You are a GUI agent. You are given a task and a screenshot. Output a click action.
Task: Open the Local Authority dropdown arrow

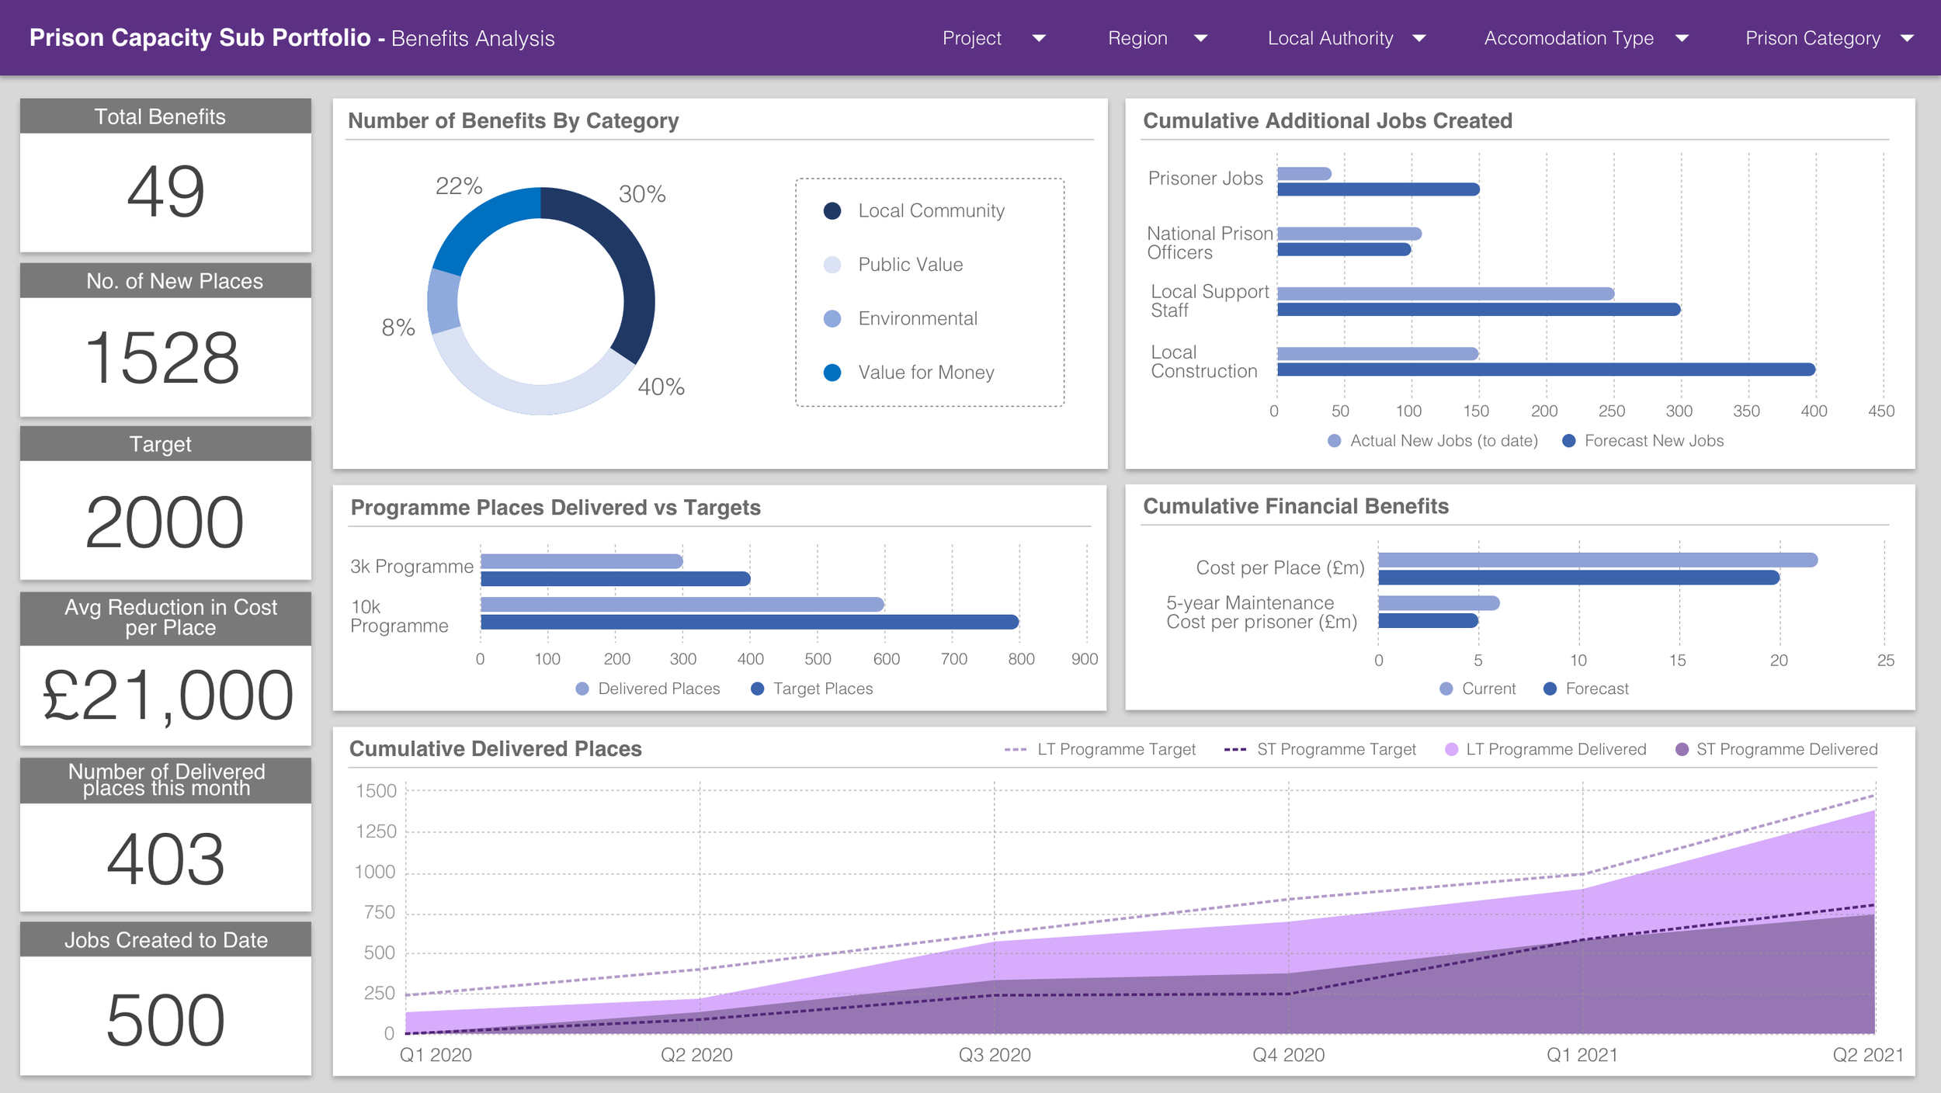(x=1418, y=38)
